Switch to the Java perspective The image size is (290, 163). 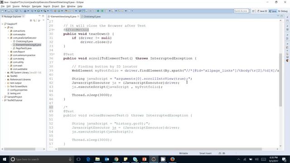pos(273,11)
